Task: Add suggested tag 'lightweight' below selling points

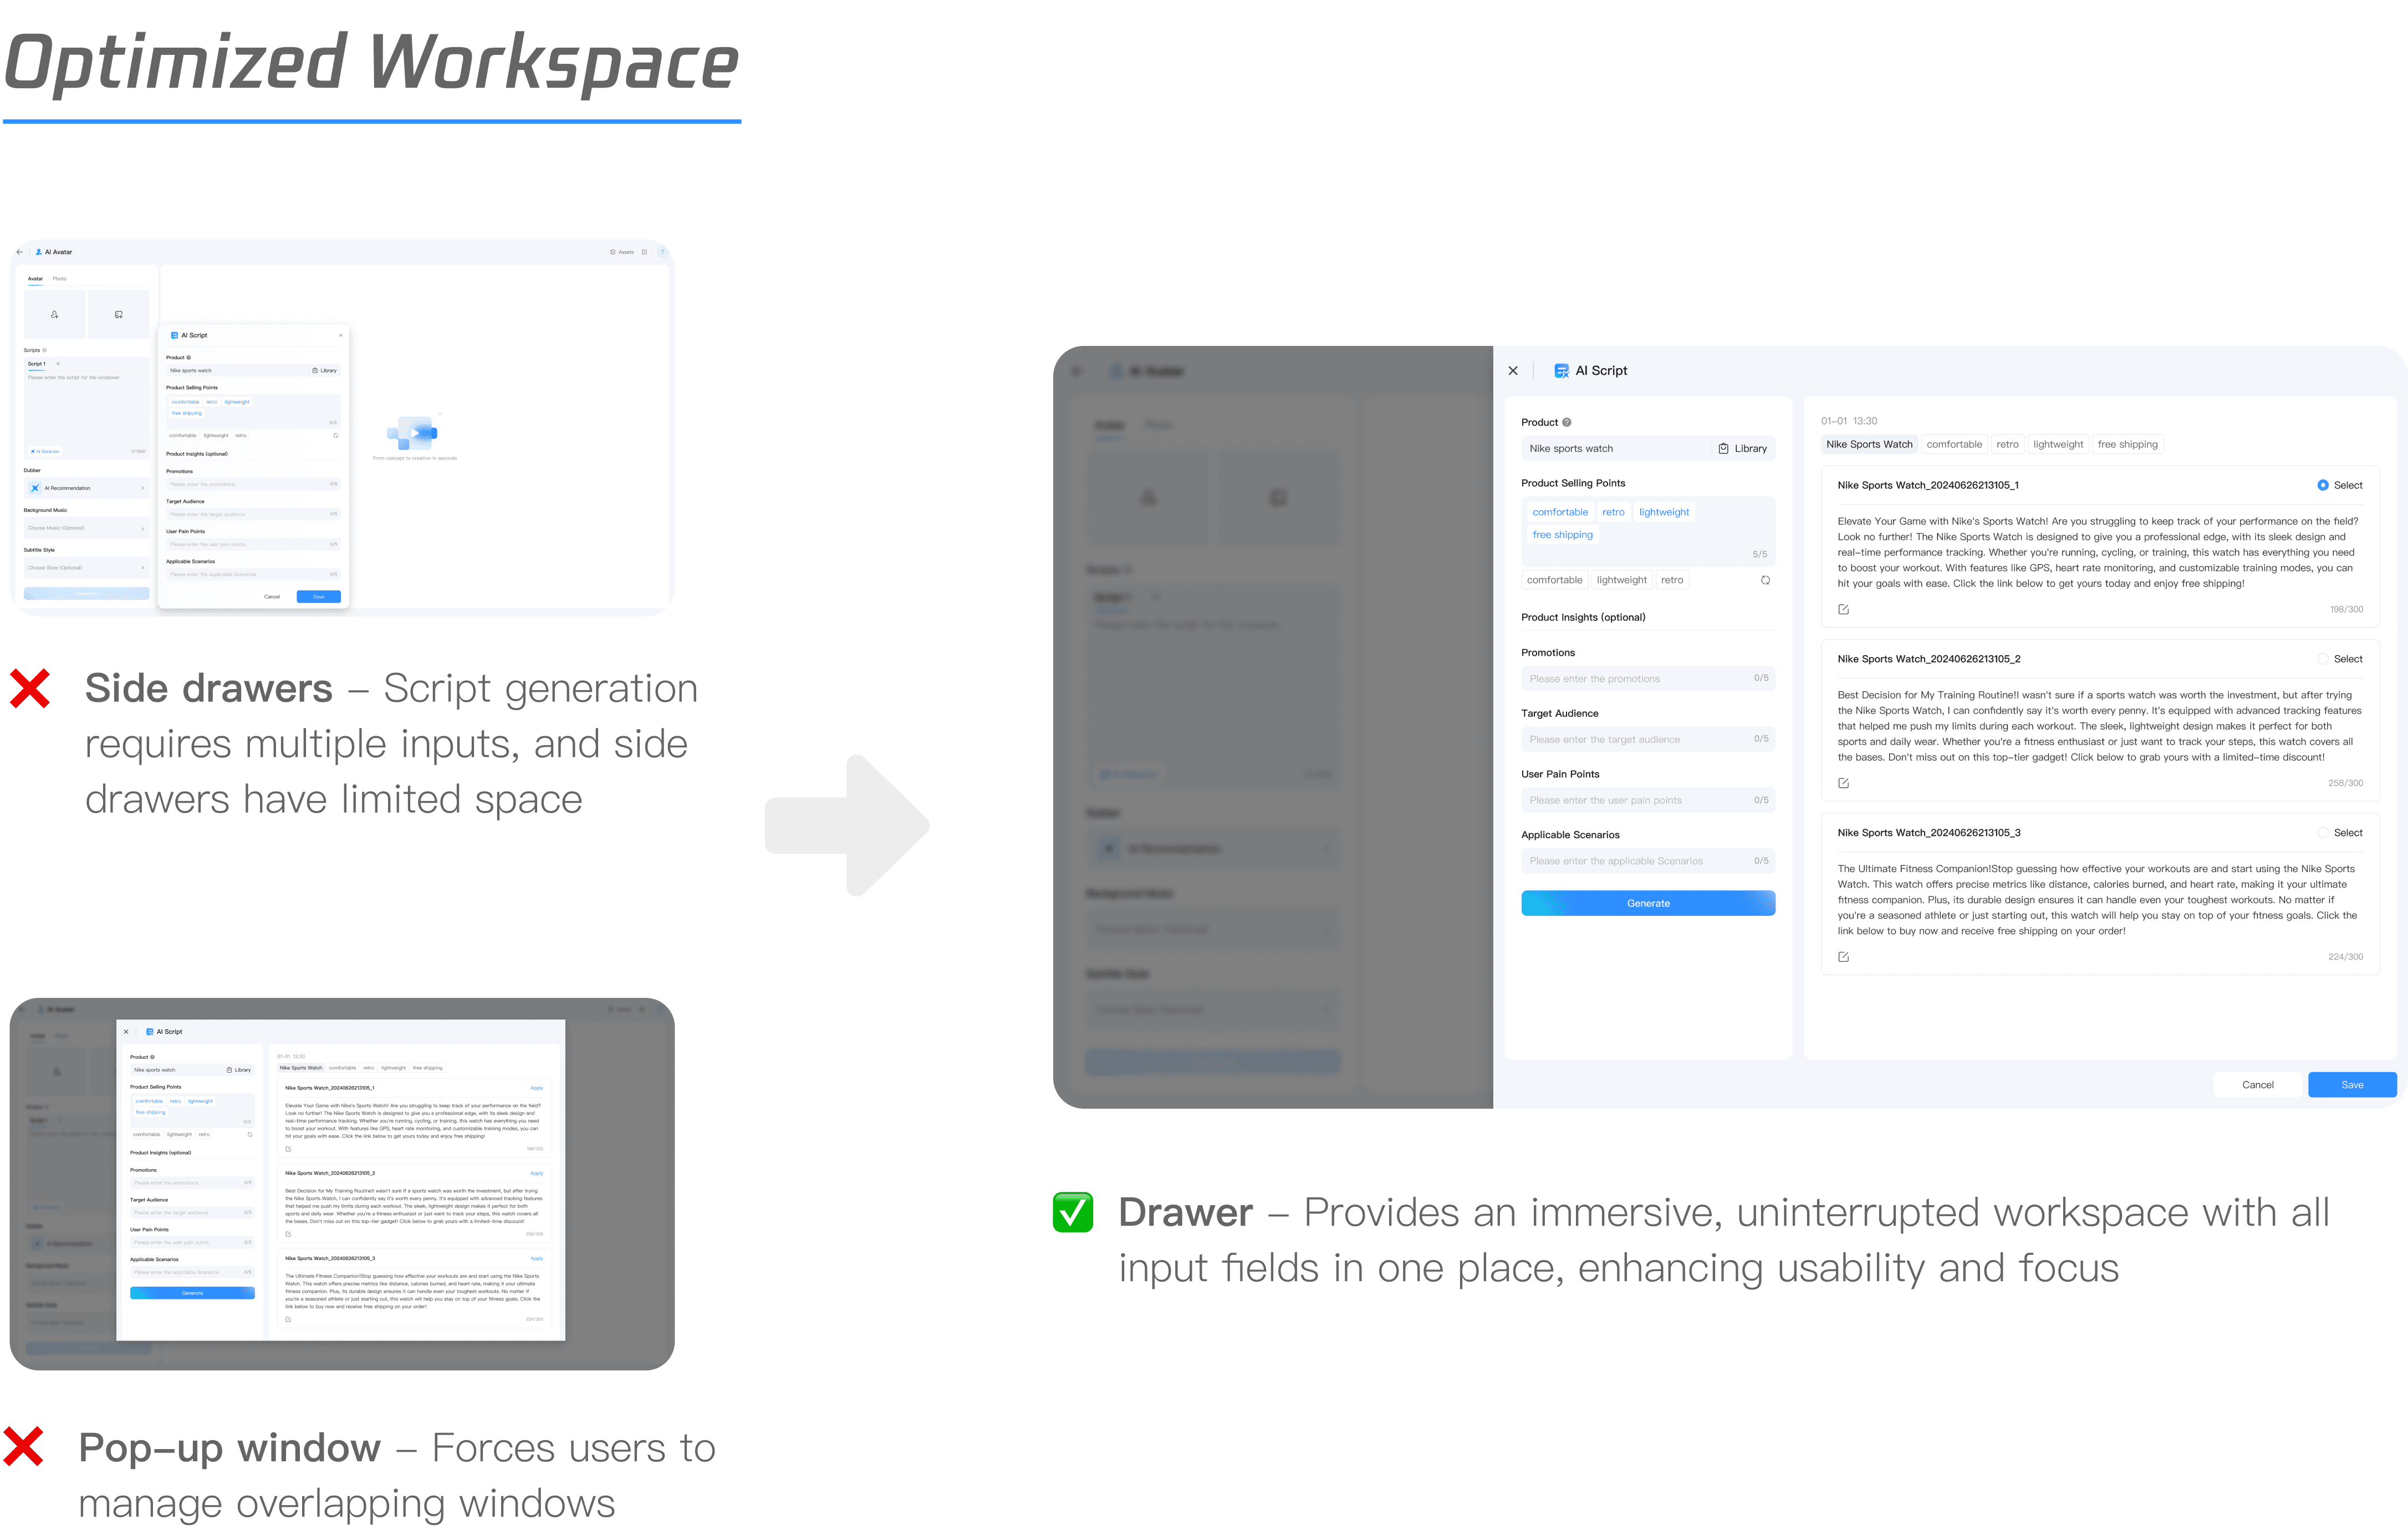Action: tap(1621, 580)
